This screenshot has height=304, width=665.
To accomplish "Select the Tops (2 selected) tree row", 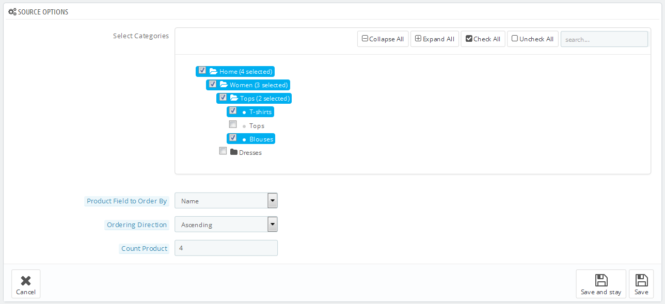I will click(254, 98).
